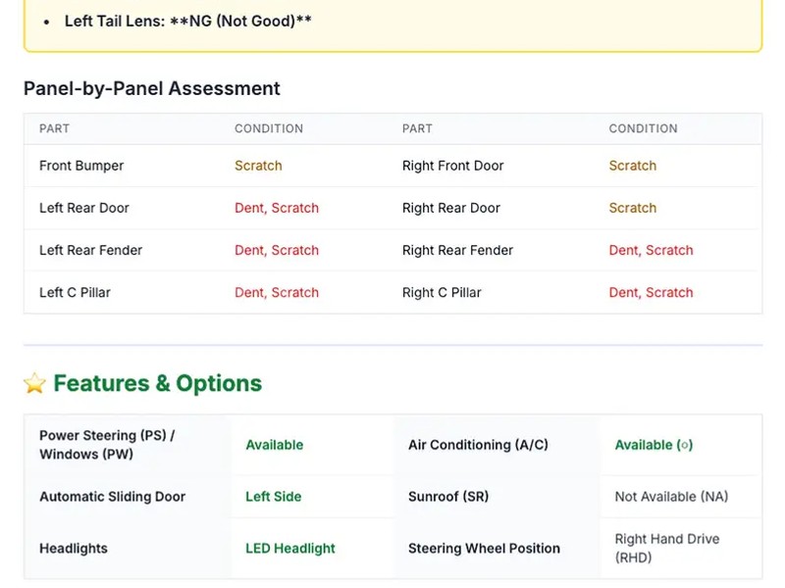785x588 pixels.
Task: Click the star icon beside Features & Options
Action: (x=34, y=384)
